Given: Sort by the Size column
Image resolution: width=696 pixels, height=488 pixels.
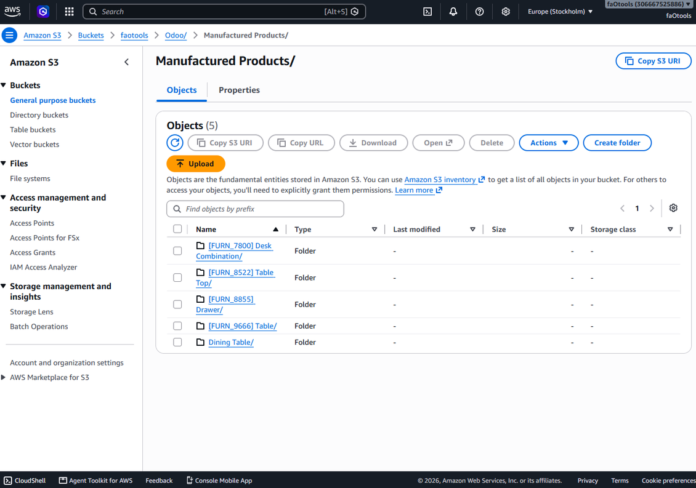Looking at the screenshot, I should coord(571,230).
